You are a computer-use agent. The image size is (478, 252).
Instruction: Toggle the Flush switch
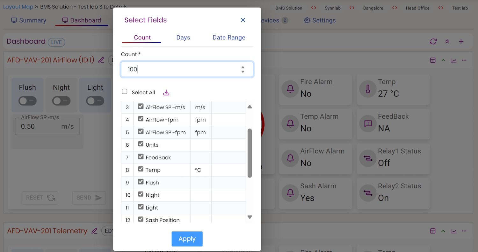click(27, 101)
